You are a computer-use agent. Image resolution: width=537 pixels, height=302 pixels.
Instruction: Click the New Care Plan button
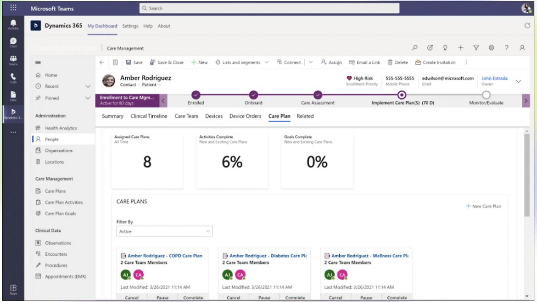pyautogui.click(x=483, y=206)
